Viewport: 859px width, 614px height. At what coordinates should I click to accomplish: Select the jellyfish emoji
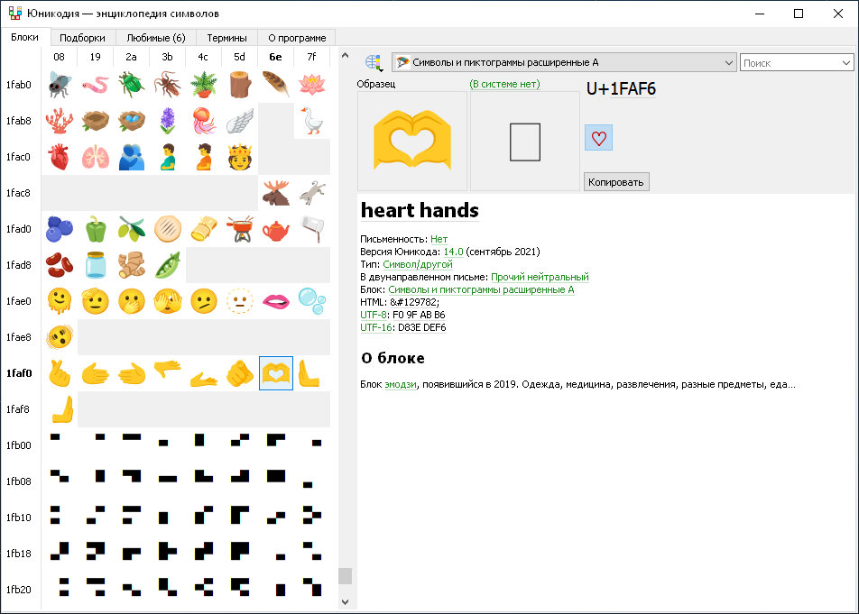tap(204, 121)
